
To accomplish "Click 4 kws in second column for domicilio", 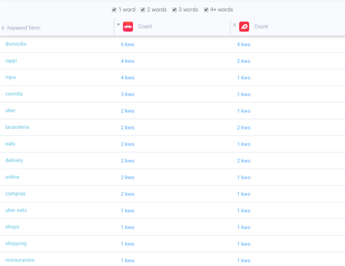I will [244, 45].
